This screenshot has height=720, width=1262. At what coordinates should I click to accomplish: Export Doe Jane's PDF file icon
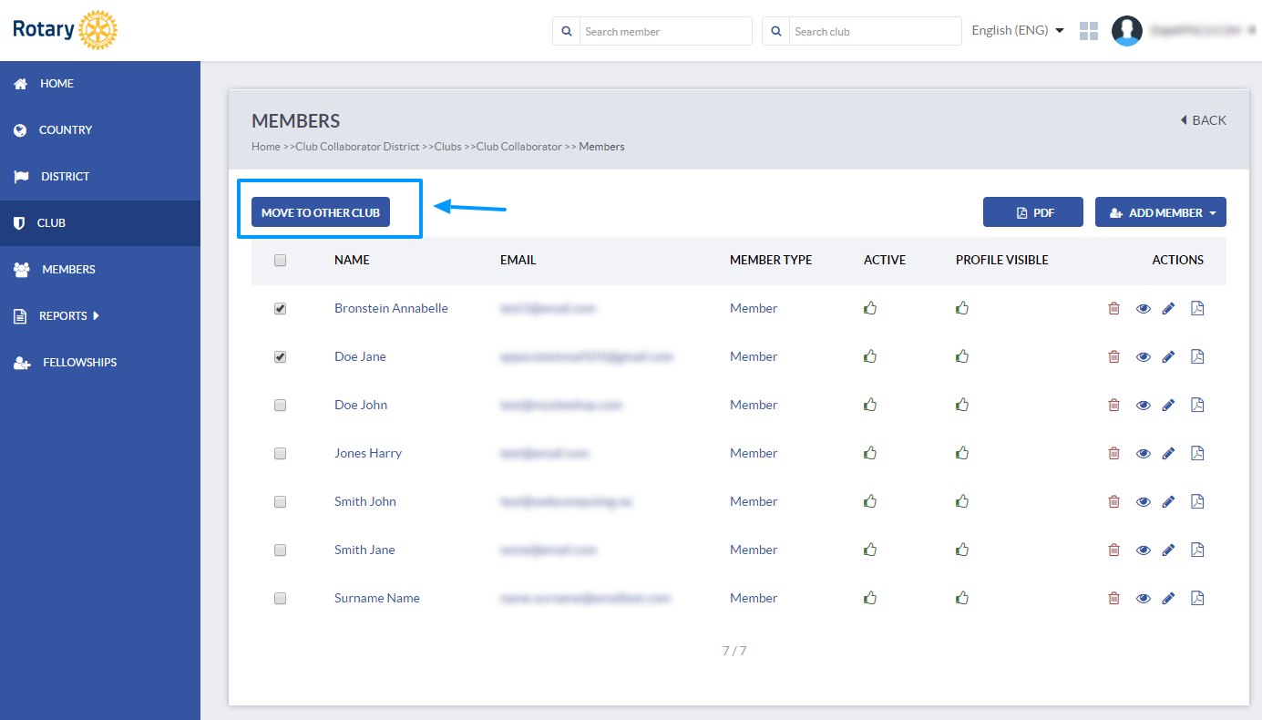tap(1198, 356)
